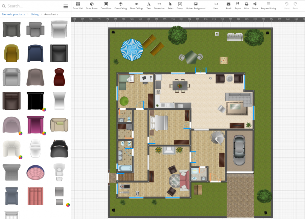
Task: Open the Living category breadcrumb
Action: click(x=35, y=14)
